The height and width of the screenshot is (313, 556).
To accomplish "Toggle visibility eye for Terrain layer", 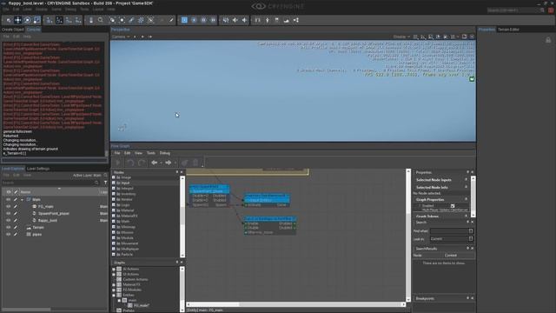I will pos(8,228).
